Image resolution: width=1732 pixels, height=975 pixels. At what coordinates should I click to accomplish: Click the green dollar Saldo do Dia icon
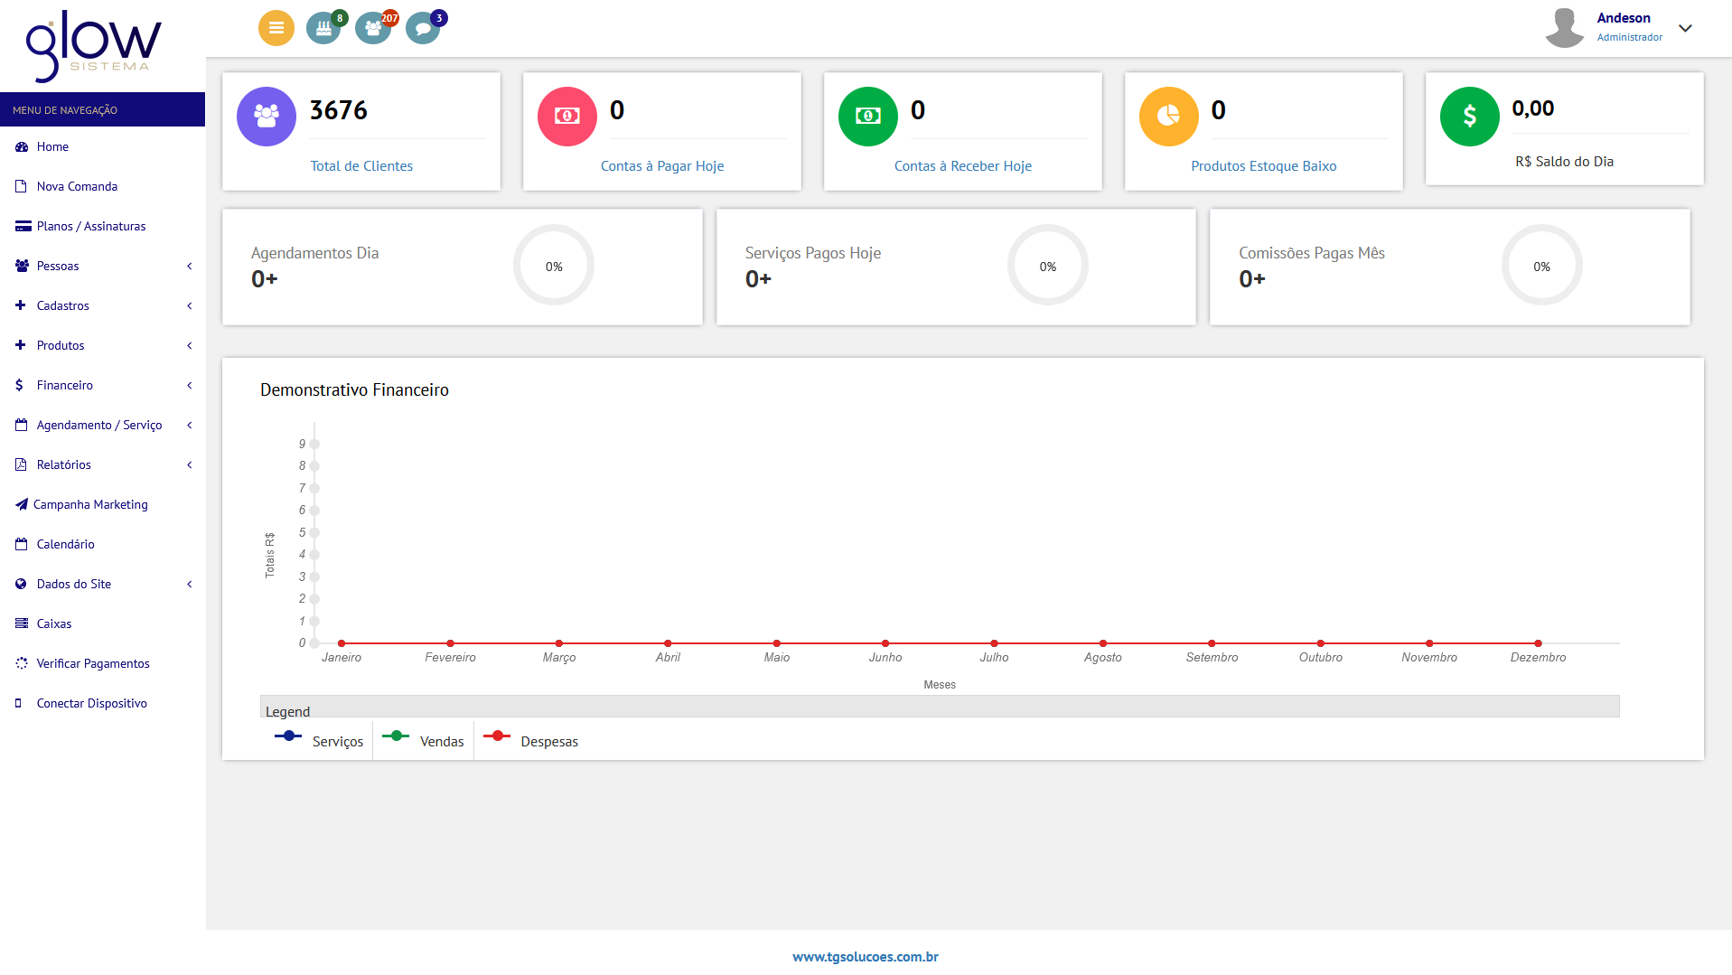pos(1469,116)
